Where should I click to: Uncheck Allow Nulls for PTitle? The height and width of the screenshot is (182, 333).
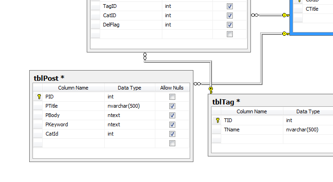pos(172,106)
